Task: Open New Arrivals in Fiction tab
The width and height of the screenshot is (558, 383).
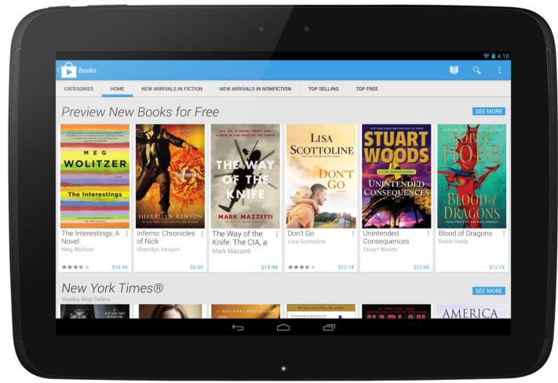Action: [172, 89]
